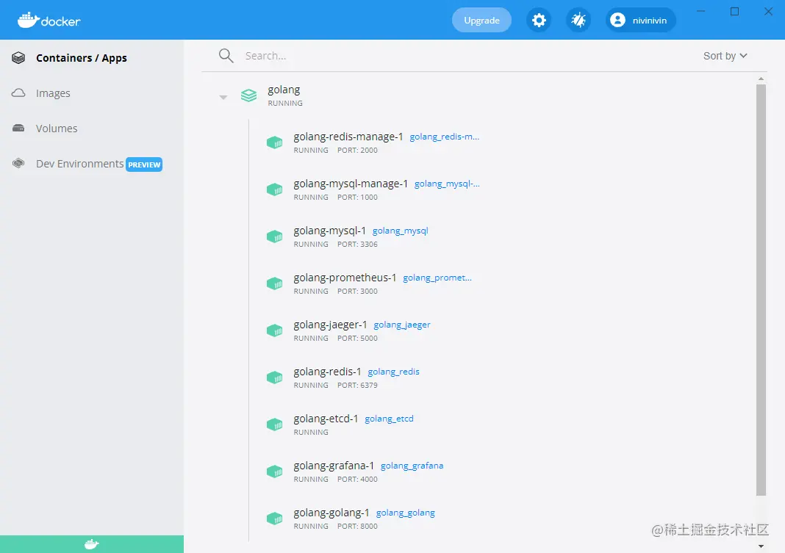
Task: Open Settings gear in header
Action: [539, 21]
